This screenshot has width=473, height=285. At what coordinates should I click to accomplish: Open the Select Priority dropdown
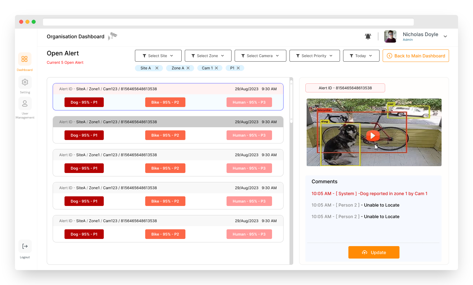(314, 56)
